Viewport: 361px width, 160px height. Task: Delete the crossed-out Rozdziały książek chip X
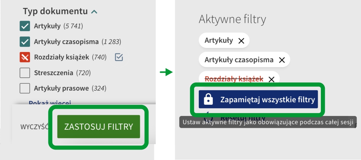coord(271,79)
